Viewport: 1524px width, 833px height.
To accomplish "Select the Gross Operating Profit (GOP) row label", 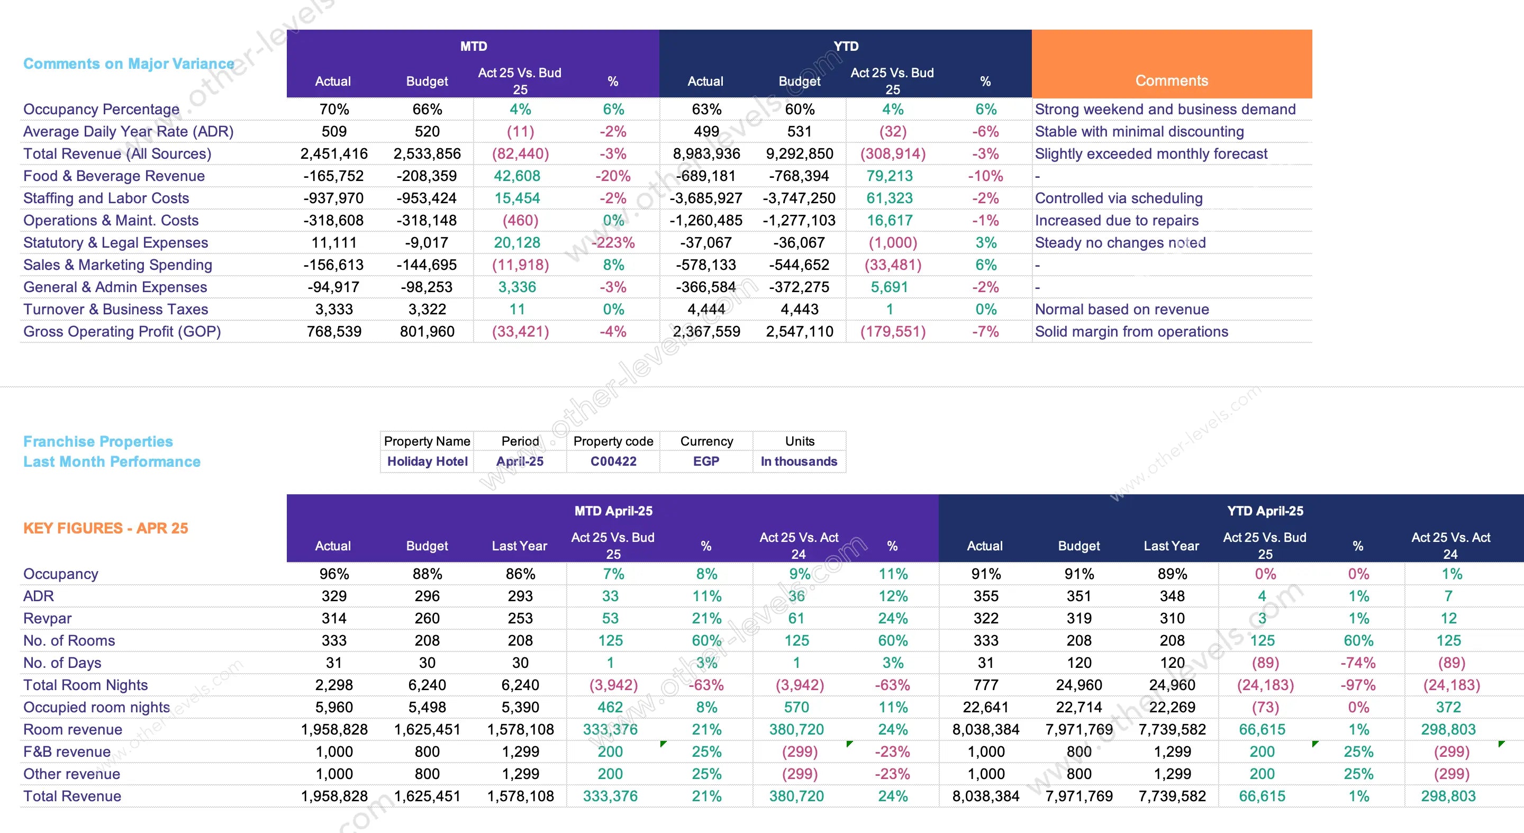I will tap(122, 331).
